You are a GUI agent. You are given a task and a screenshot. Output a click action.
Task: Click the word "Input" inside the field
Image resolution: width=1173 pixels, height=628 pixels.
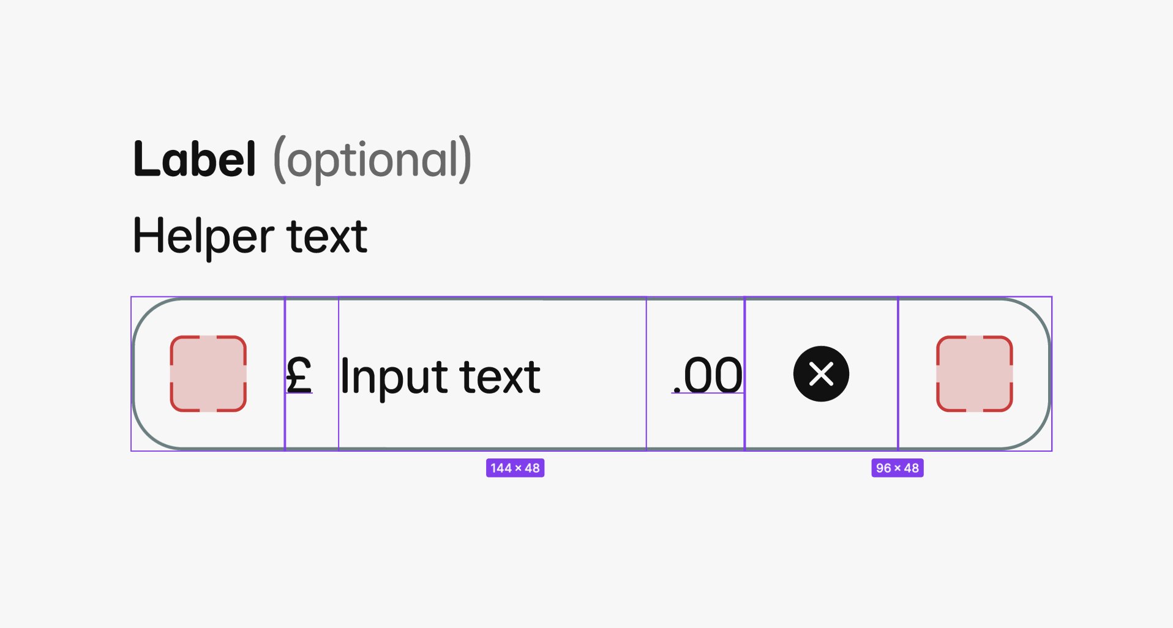[394, 376]
